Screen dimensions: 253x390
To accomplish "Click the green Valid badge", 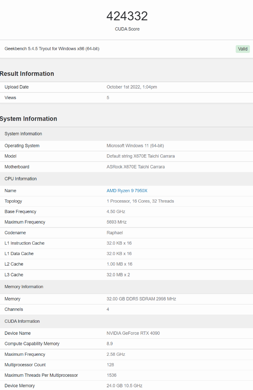I will click(x=243, y=49).
